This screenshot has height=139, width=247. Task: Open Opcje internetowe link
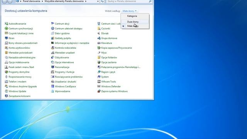click(x=64, y=62)
